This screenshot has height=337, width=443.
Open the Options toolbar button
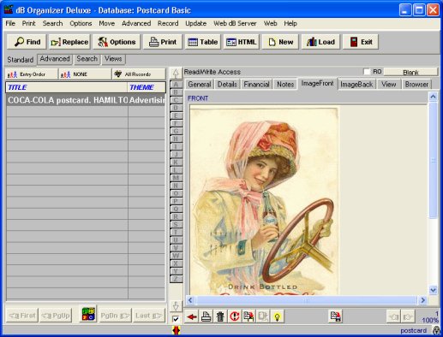(x=117, y=42)
